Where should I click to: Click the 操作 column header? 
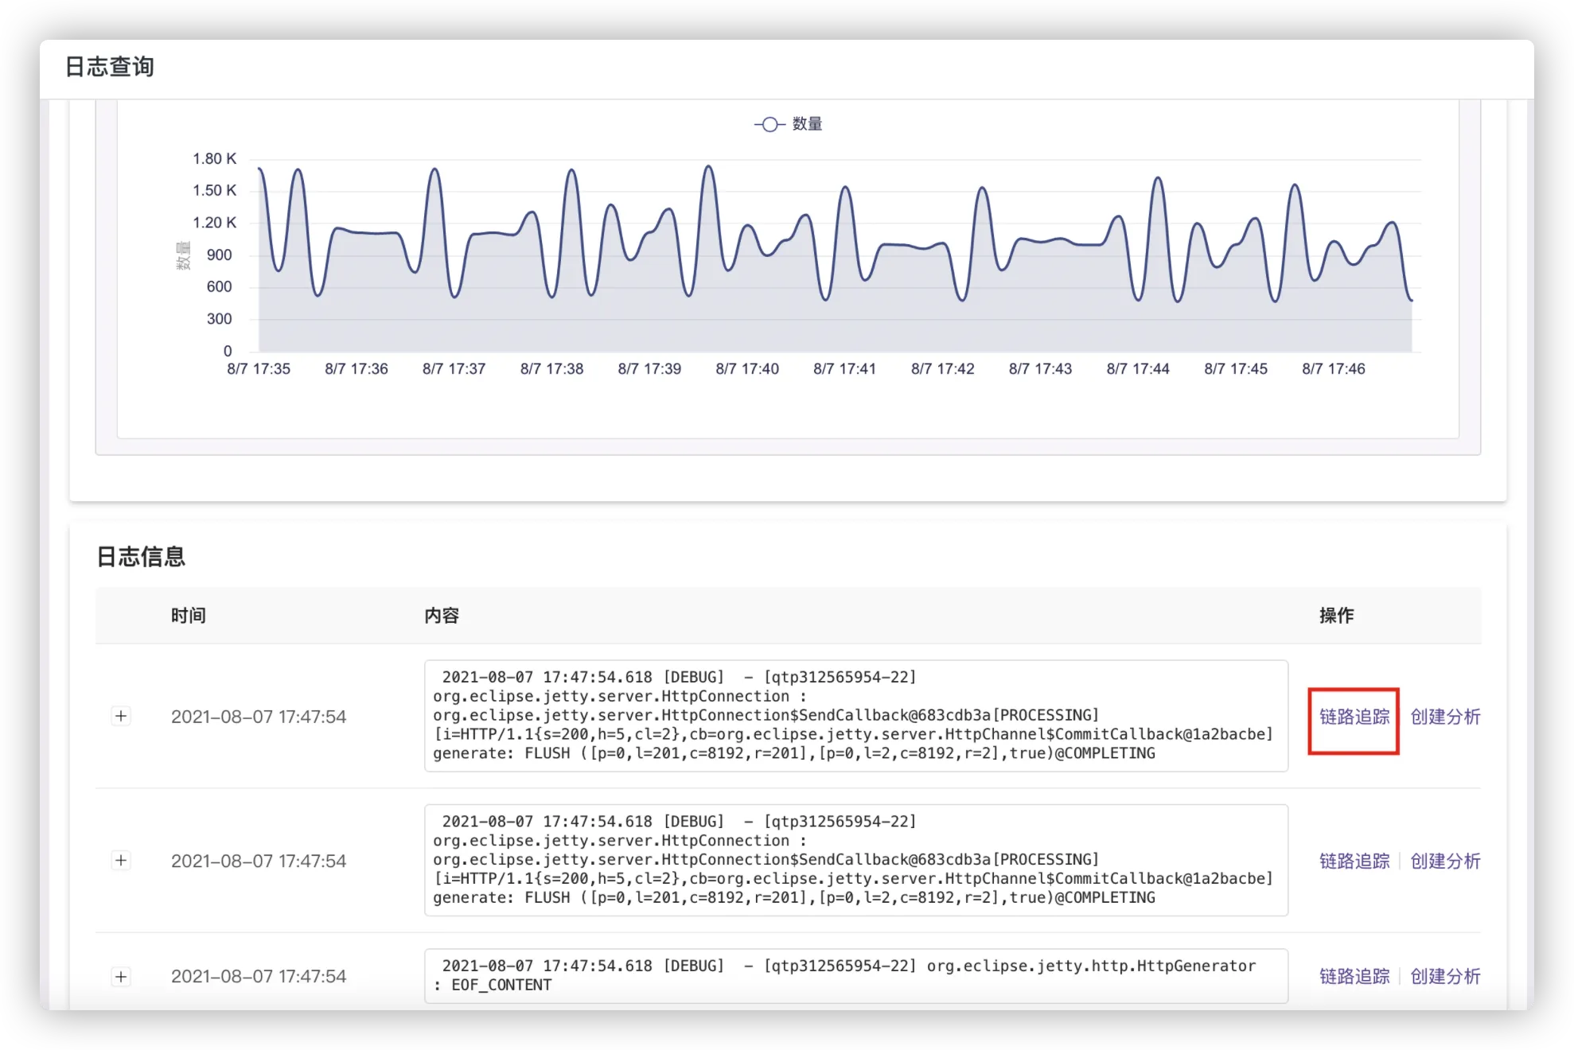(x=1336, y=615)
